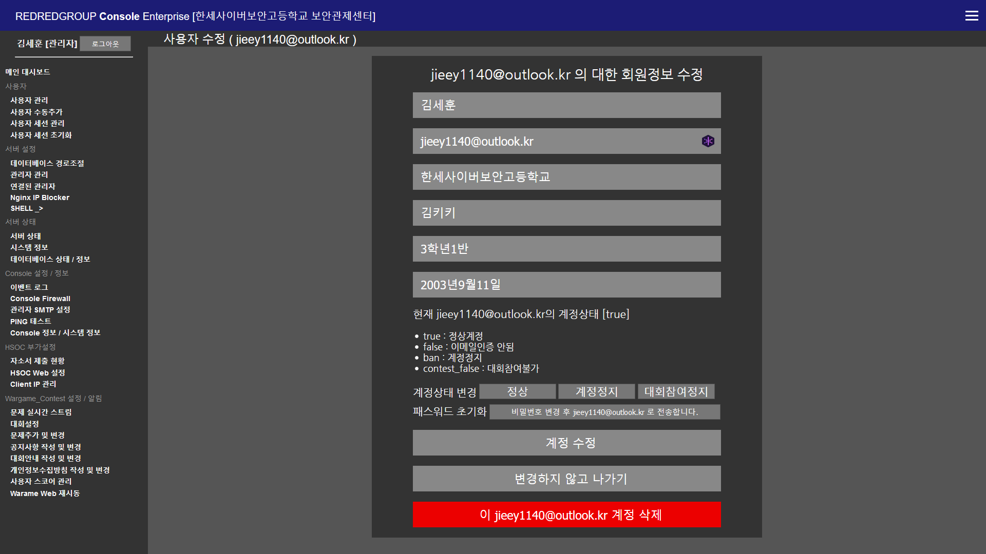This screenshot has width=986, height=554.
Task: Set account status to 계정정지
Action: (596, 392)
